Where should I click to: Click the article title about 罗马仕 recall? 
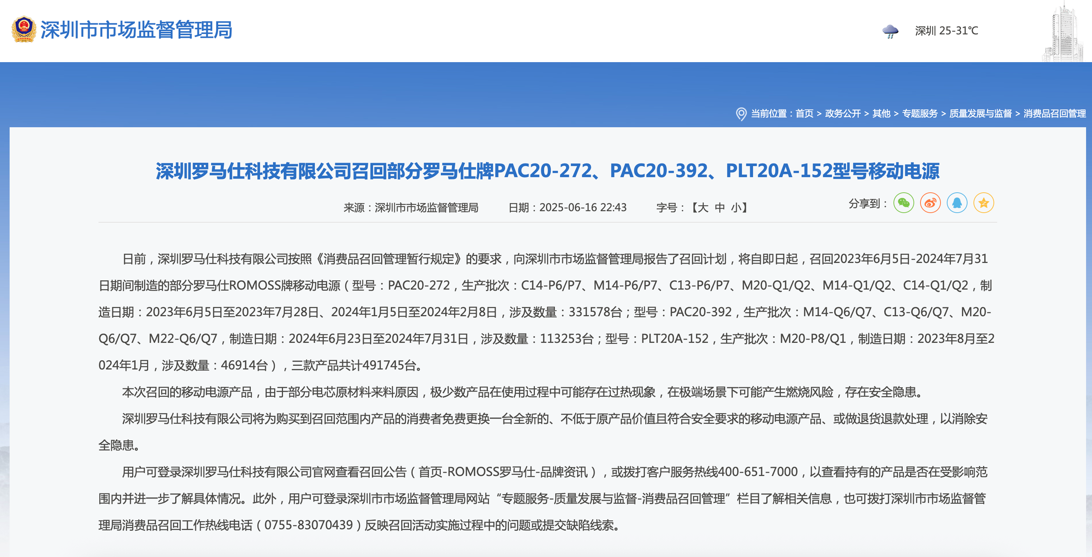coord(547,171)
